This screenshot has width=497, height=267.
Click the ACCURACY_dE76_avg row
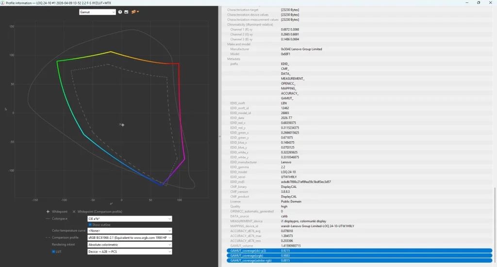(360, 231)
